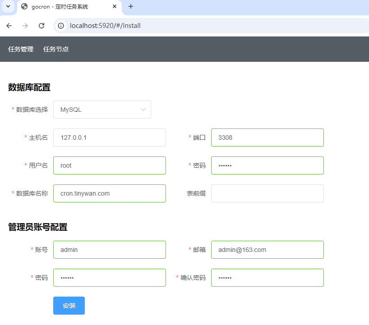Screen dimensions: 369x325
Task: Open a new browser tab with plus icon
Action: coord(131,7)
